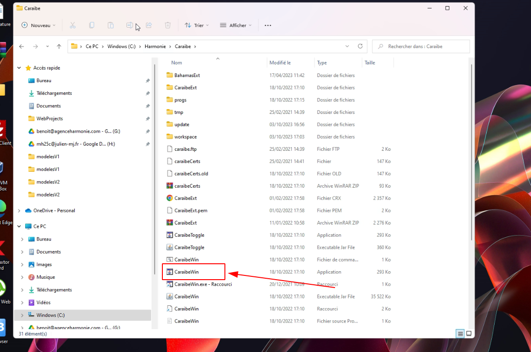Refresh the Caraibe folder view
531x352 pixels.
coord(360,46)
